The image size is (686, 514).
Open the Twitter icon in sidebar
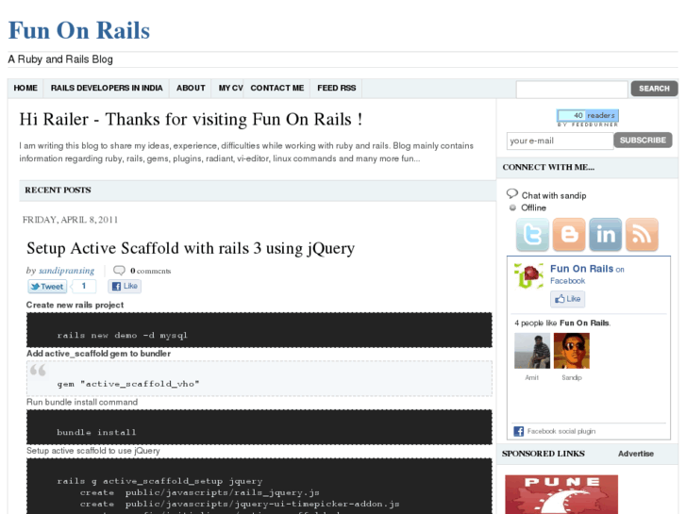point(532,235)
